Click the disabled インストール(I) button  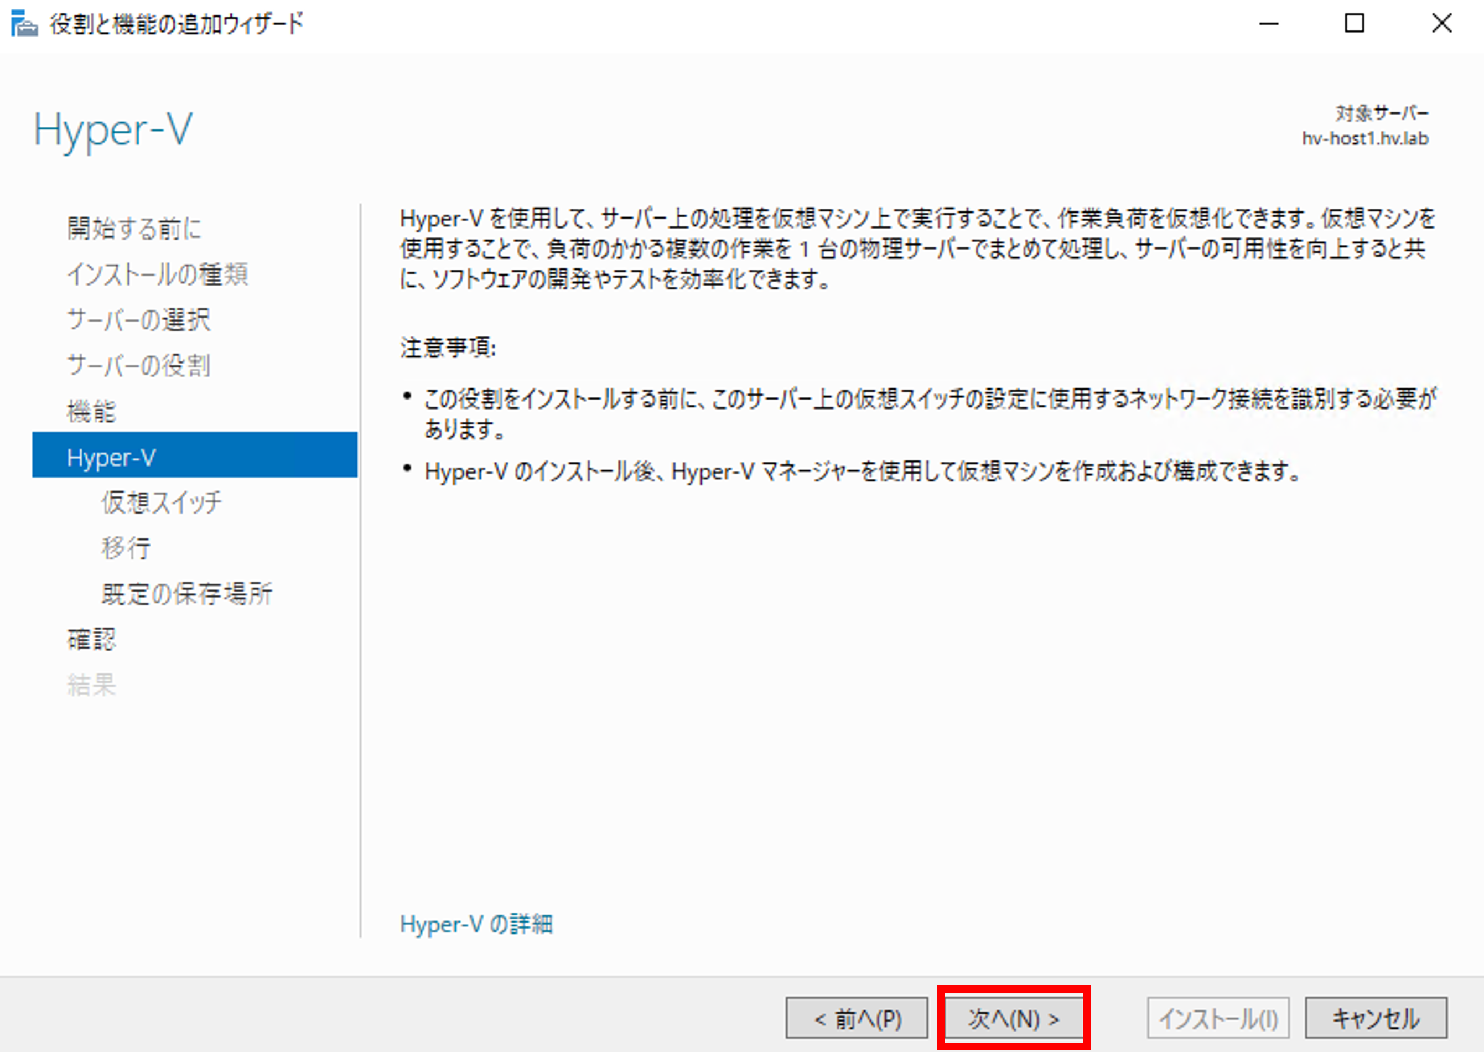(x=1218, y=1018)
